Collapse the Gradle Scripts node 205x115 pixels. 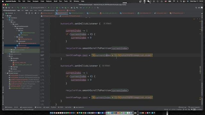click(5, 73)
